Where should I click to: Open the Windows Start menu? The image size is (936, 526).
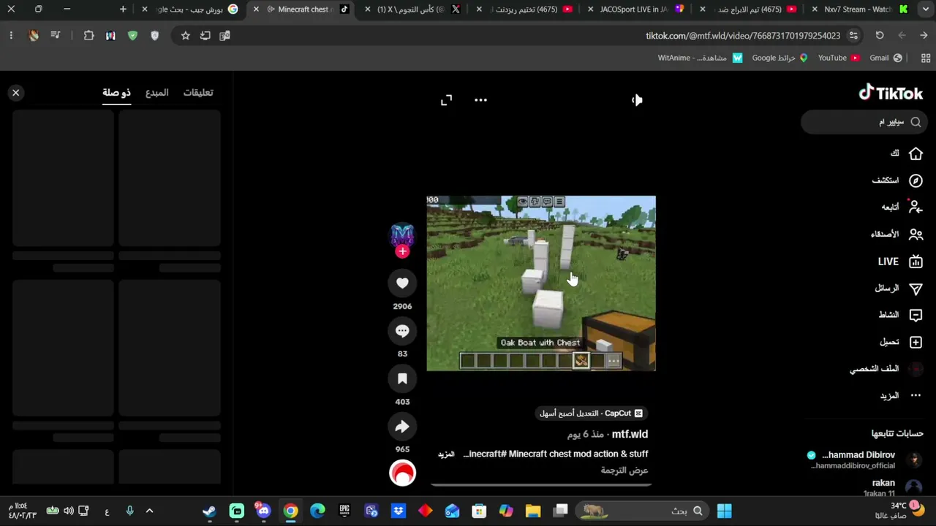(x=725, y=511)
